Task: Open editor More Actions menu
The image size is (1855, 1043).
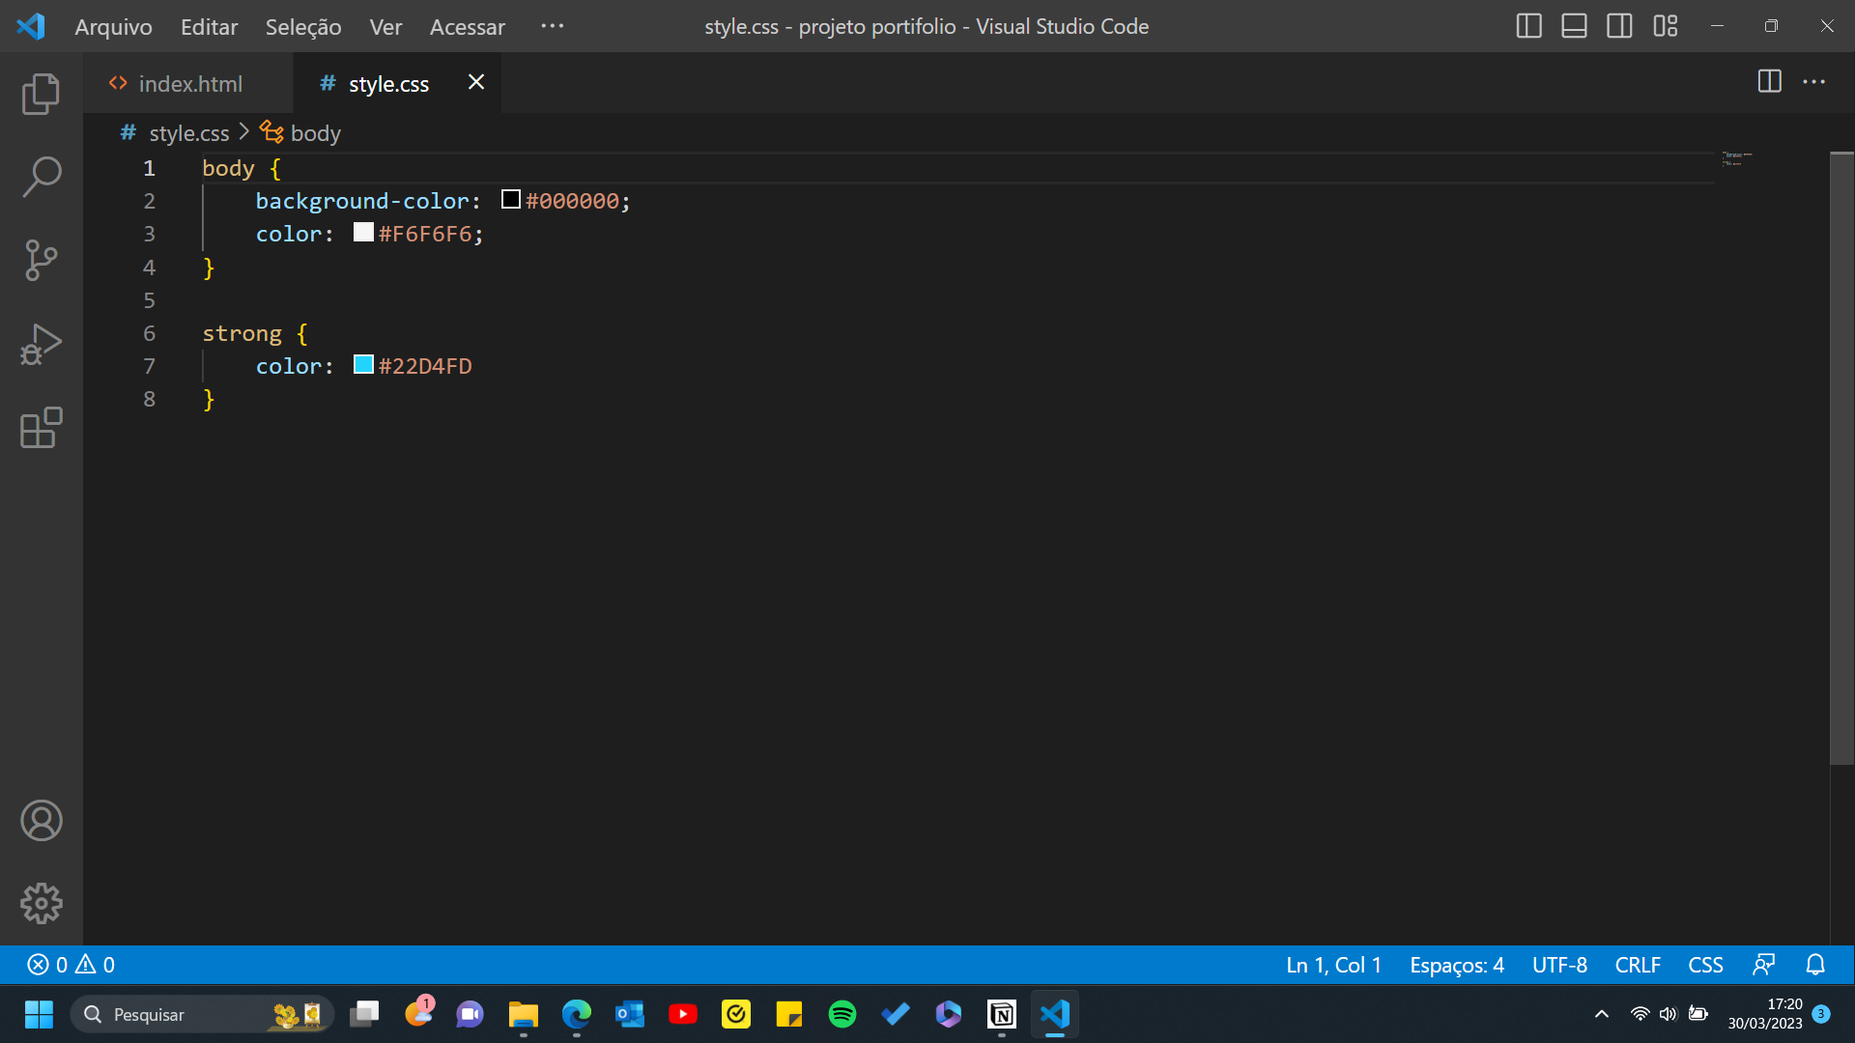Action: 1813,82
